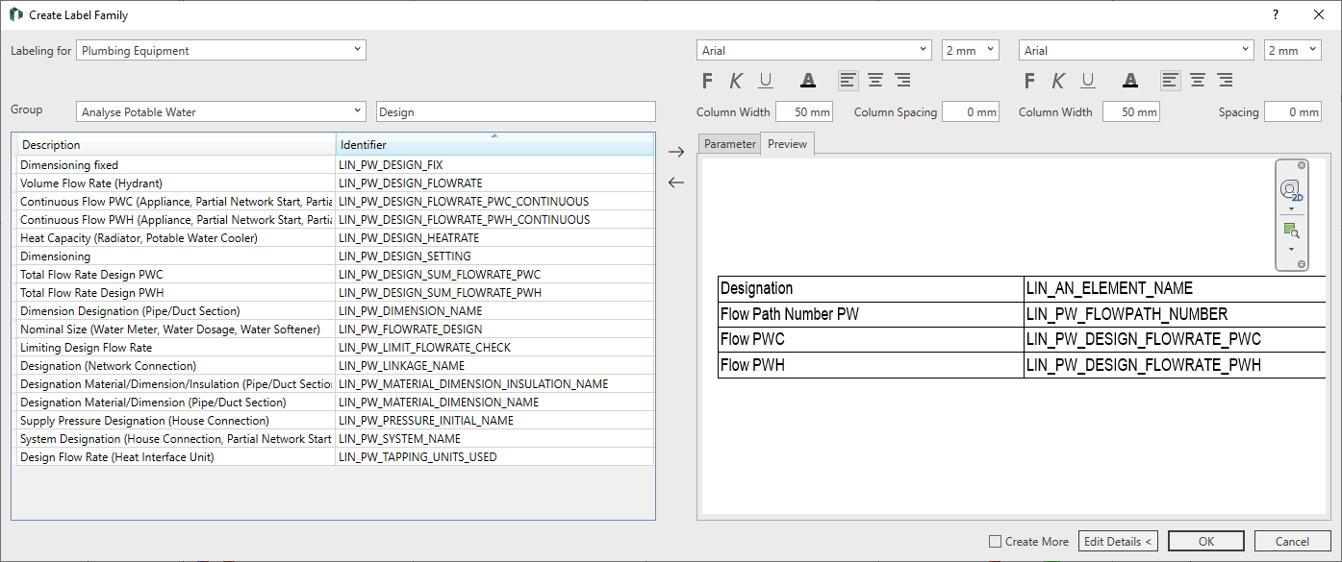Toggle underline on the left font toolbar
The image size is (1342, 562).
point(766,81)
